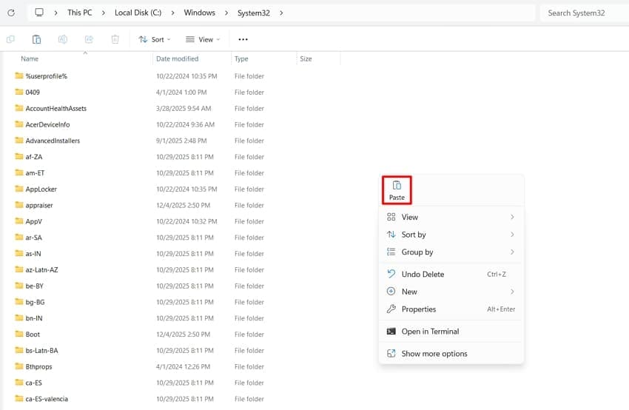Open the Sort dropdown in toolbar
The image size is (629, 410).
pyautogui.click(x=155, y=39)
